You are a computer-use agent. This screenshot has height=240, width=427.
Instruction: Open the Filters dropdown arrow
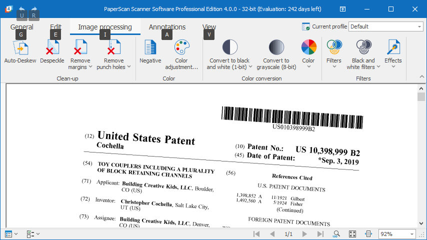coord(334,66)
